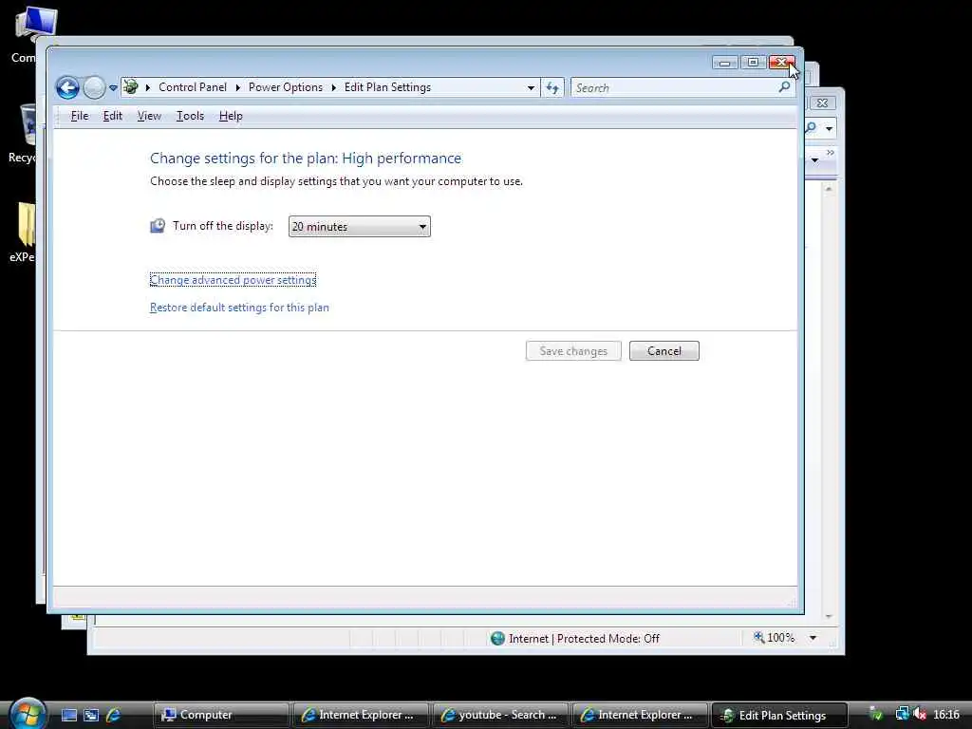The height and width of the screenshot is (729, 972).
Task: Select the eXPe folder desktop icon
Action: (x=25, y=234)
